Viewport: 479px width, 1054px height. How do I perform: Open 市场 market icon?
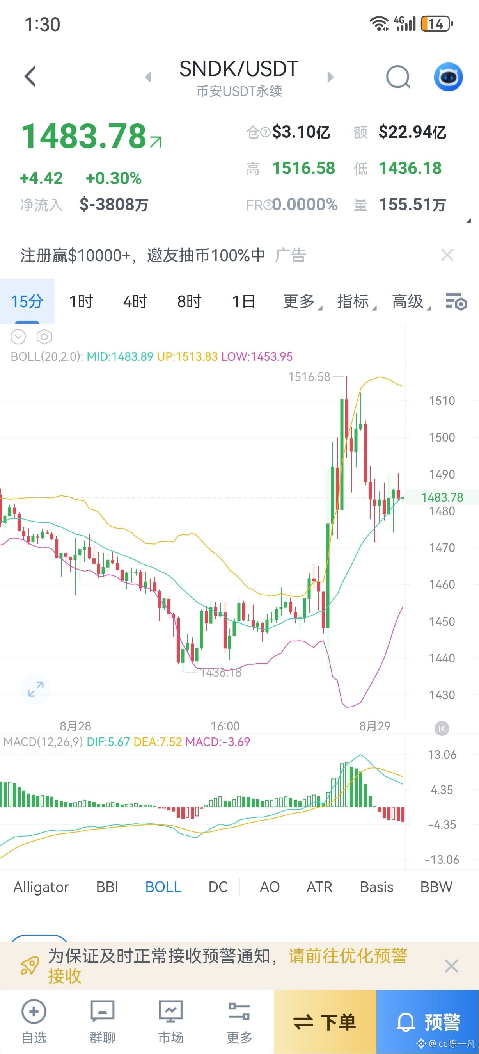pos(171,1021)
